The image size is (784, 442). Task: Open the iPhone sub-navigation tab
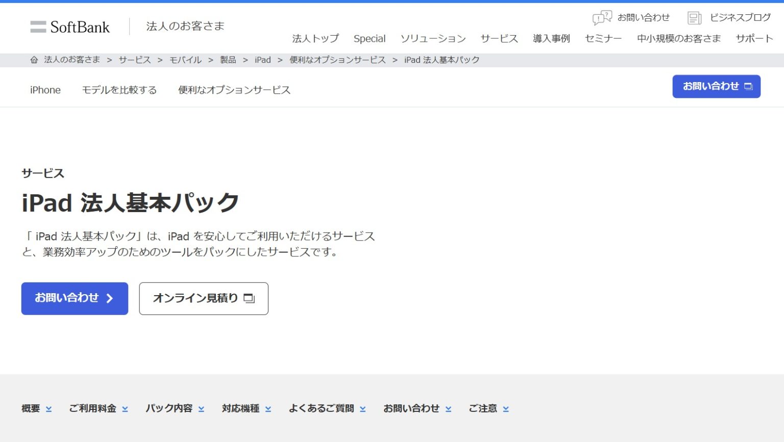click(x=45, y=90)
